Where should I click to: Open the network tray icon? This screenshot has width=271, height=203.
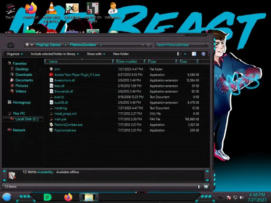pyautogui.click(x=235, y=197)
